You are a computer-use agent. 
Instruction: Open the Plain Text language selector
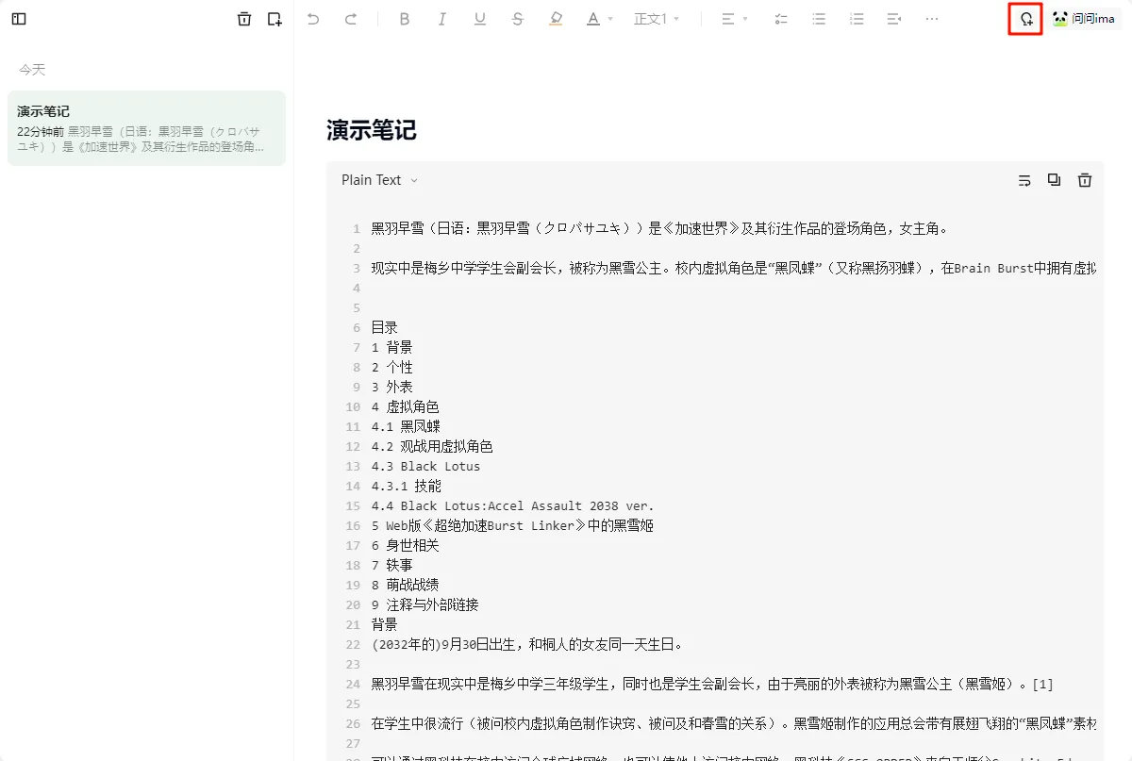click(379, 180)
